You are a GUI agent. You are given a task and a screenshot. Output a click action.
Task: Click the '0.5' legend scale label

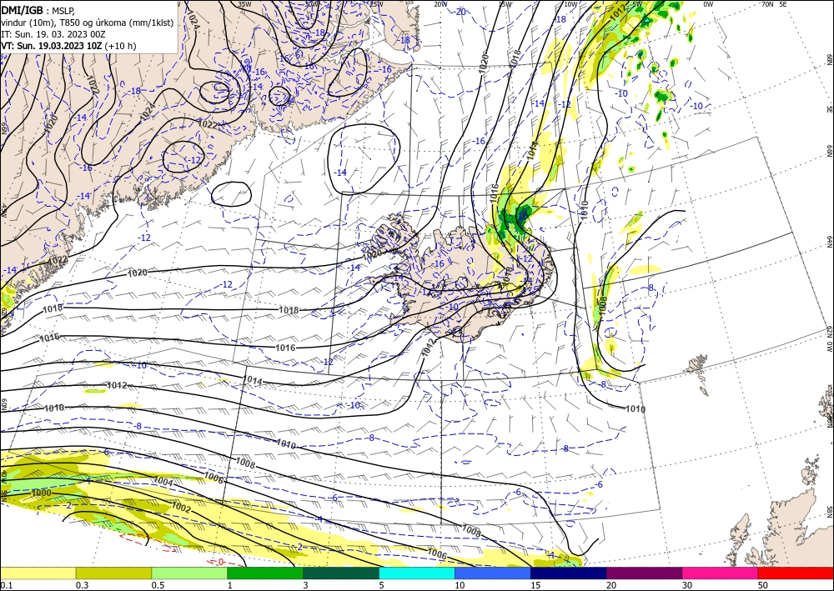(x=158, y=585)
